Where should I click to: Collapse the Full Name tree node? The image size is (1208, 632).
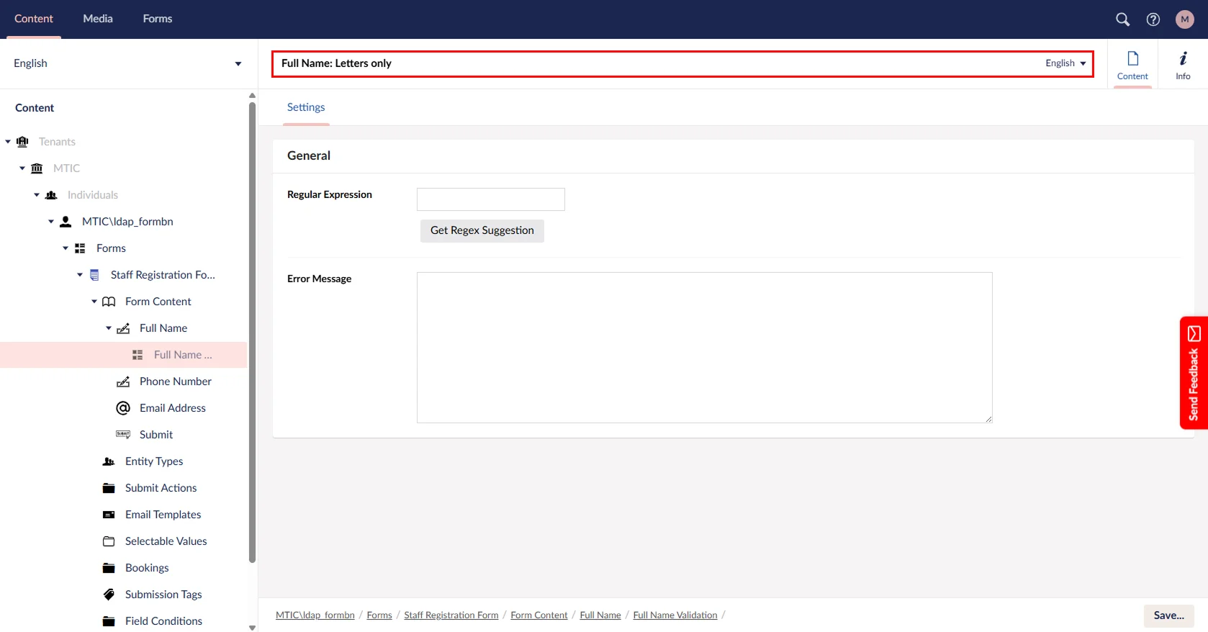point(109,328)
